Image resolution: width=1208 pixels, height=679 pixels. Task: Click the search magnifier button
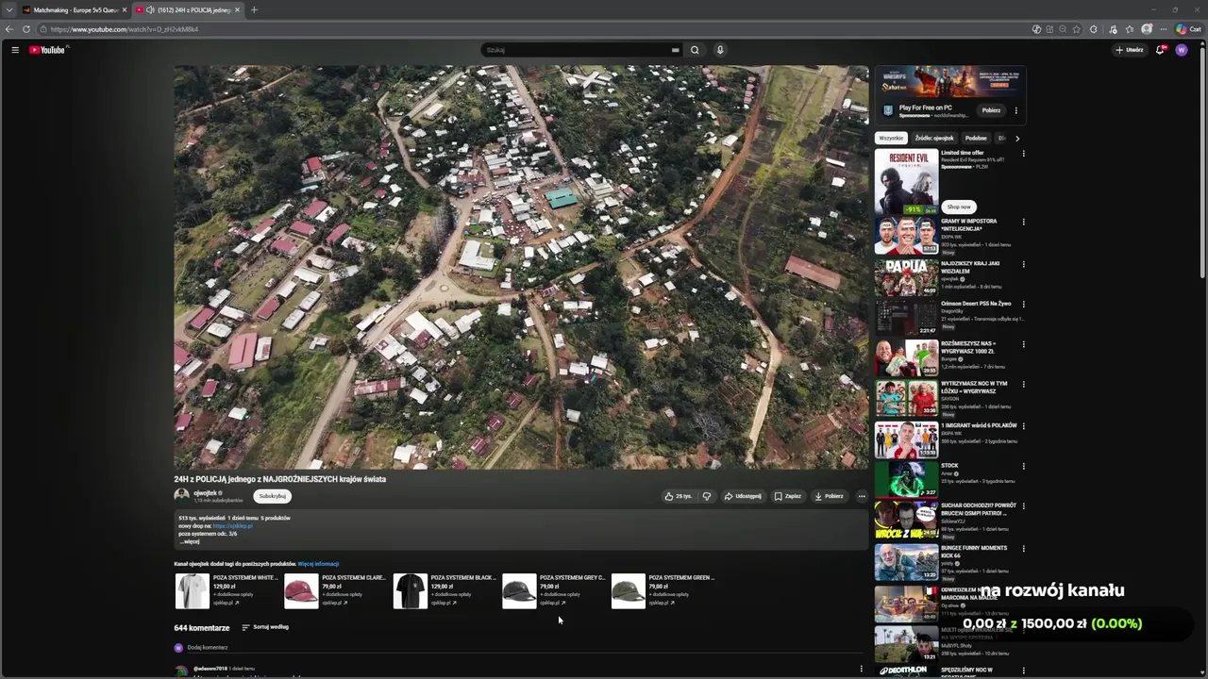click(695, 50)
